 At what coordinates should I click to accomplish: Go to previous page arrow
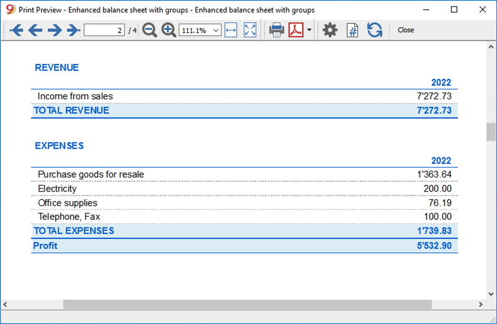coord(35,30)
